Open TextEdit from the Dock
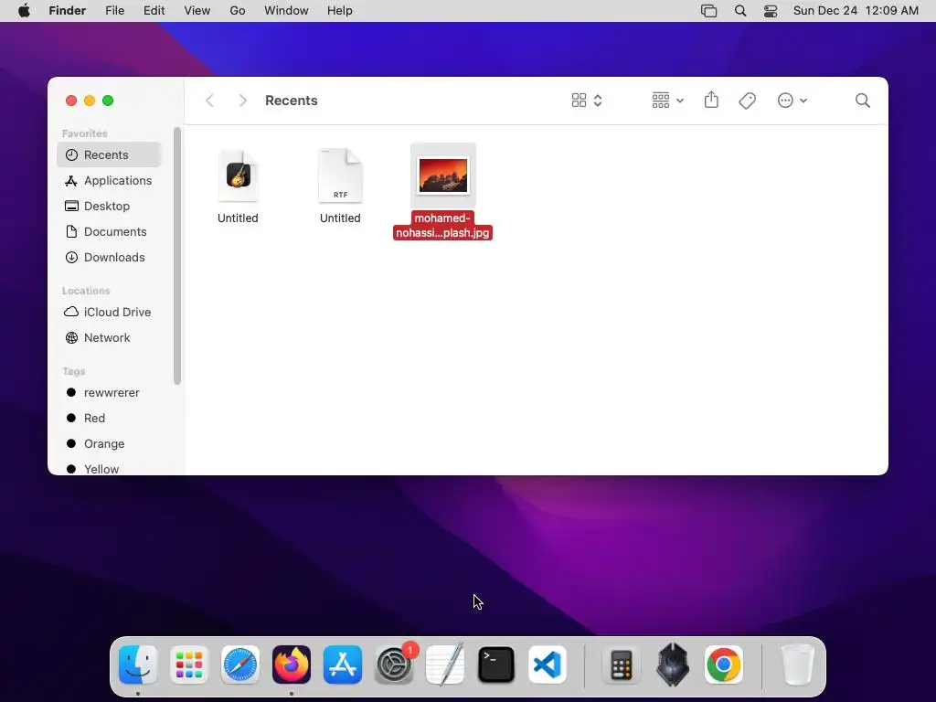The image size is (936, 702). click(445, 665)
